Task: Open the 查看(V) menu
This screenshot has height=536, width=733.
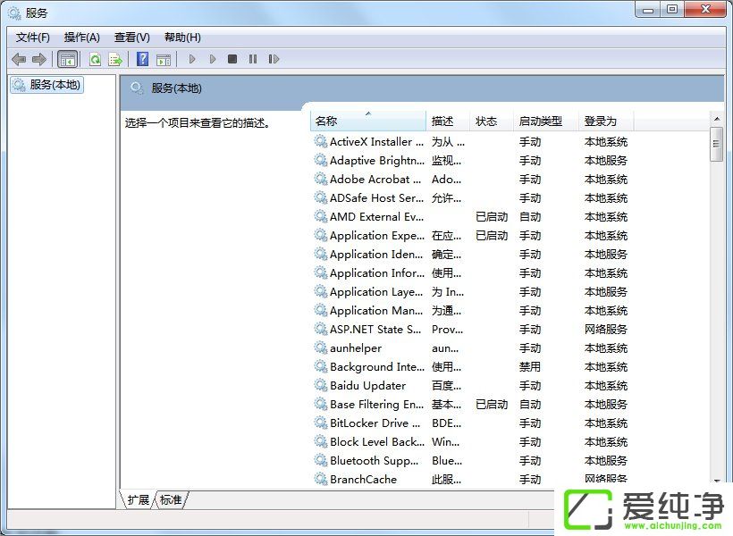Action: [x=131, y=38]
